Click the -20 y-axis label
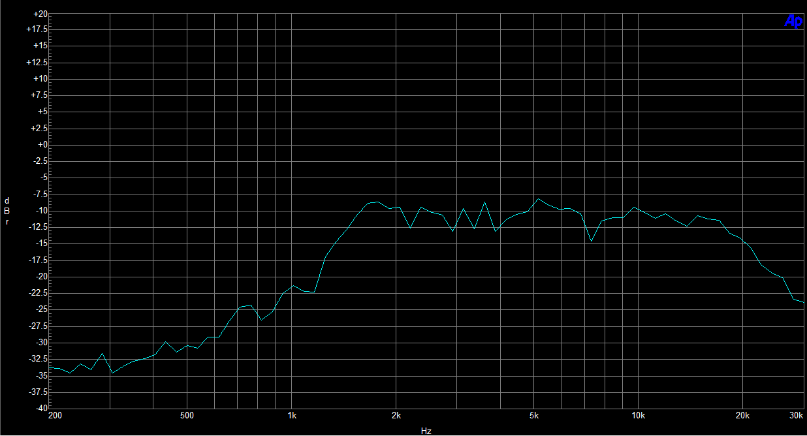This screenshot has height=436, width=807. pyautogui.click(x=40, y=276)
